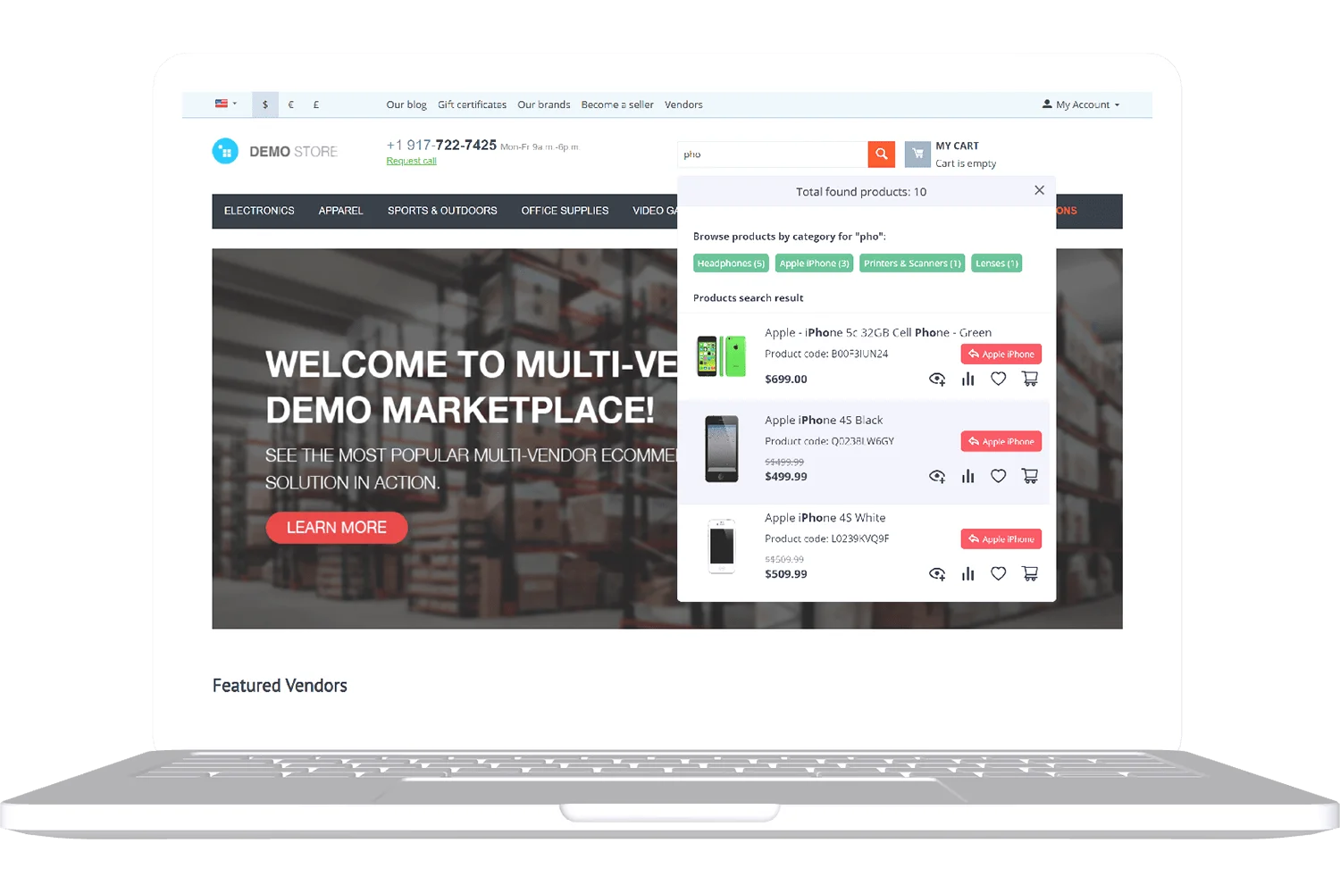Image resolution: width=1340 pixels, height=893 pixels.
Task: Switch currency to euro
Action: coord(291,104)
